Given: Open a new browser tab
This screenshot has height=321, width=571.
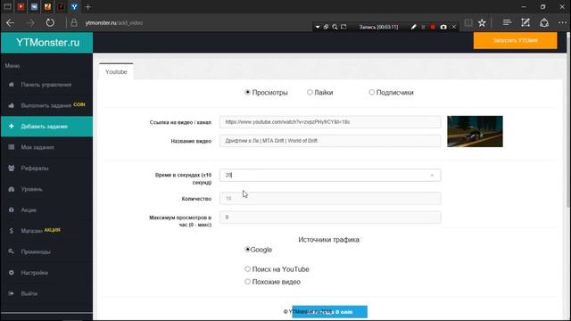Looking at the screenshot, I should point(87,6).
